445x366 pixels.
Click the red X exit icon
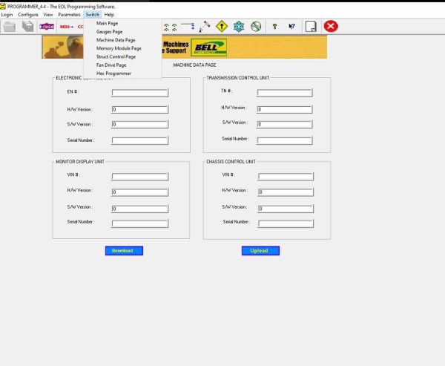point(331,26)
